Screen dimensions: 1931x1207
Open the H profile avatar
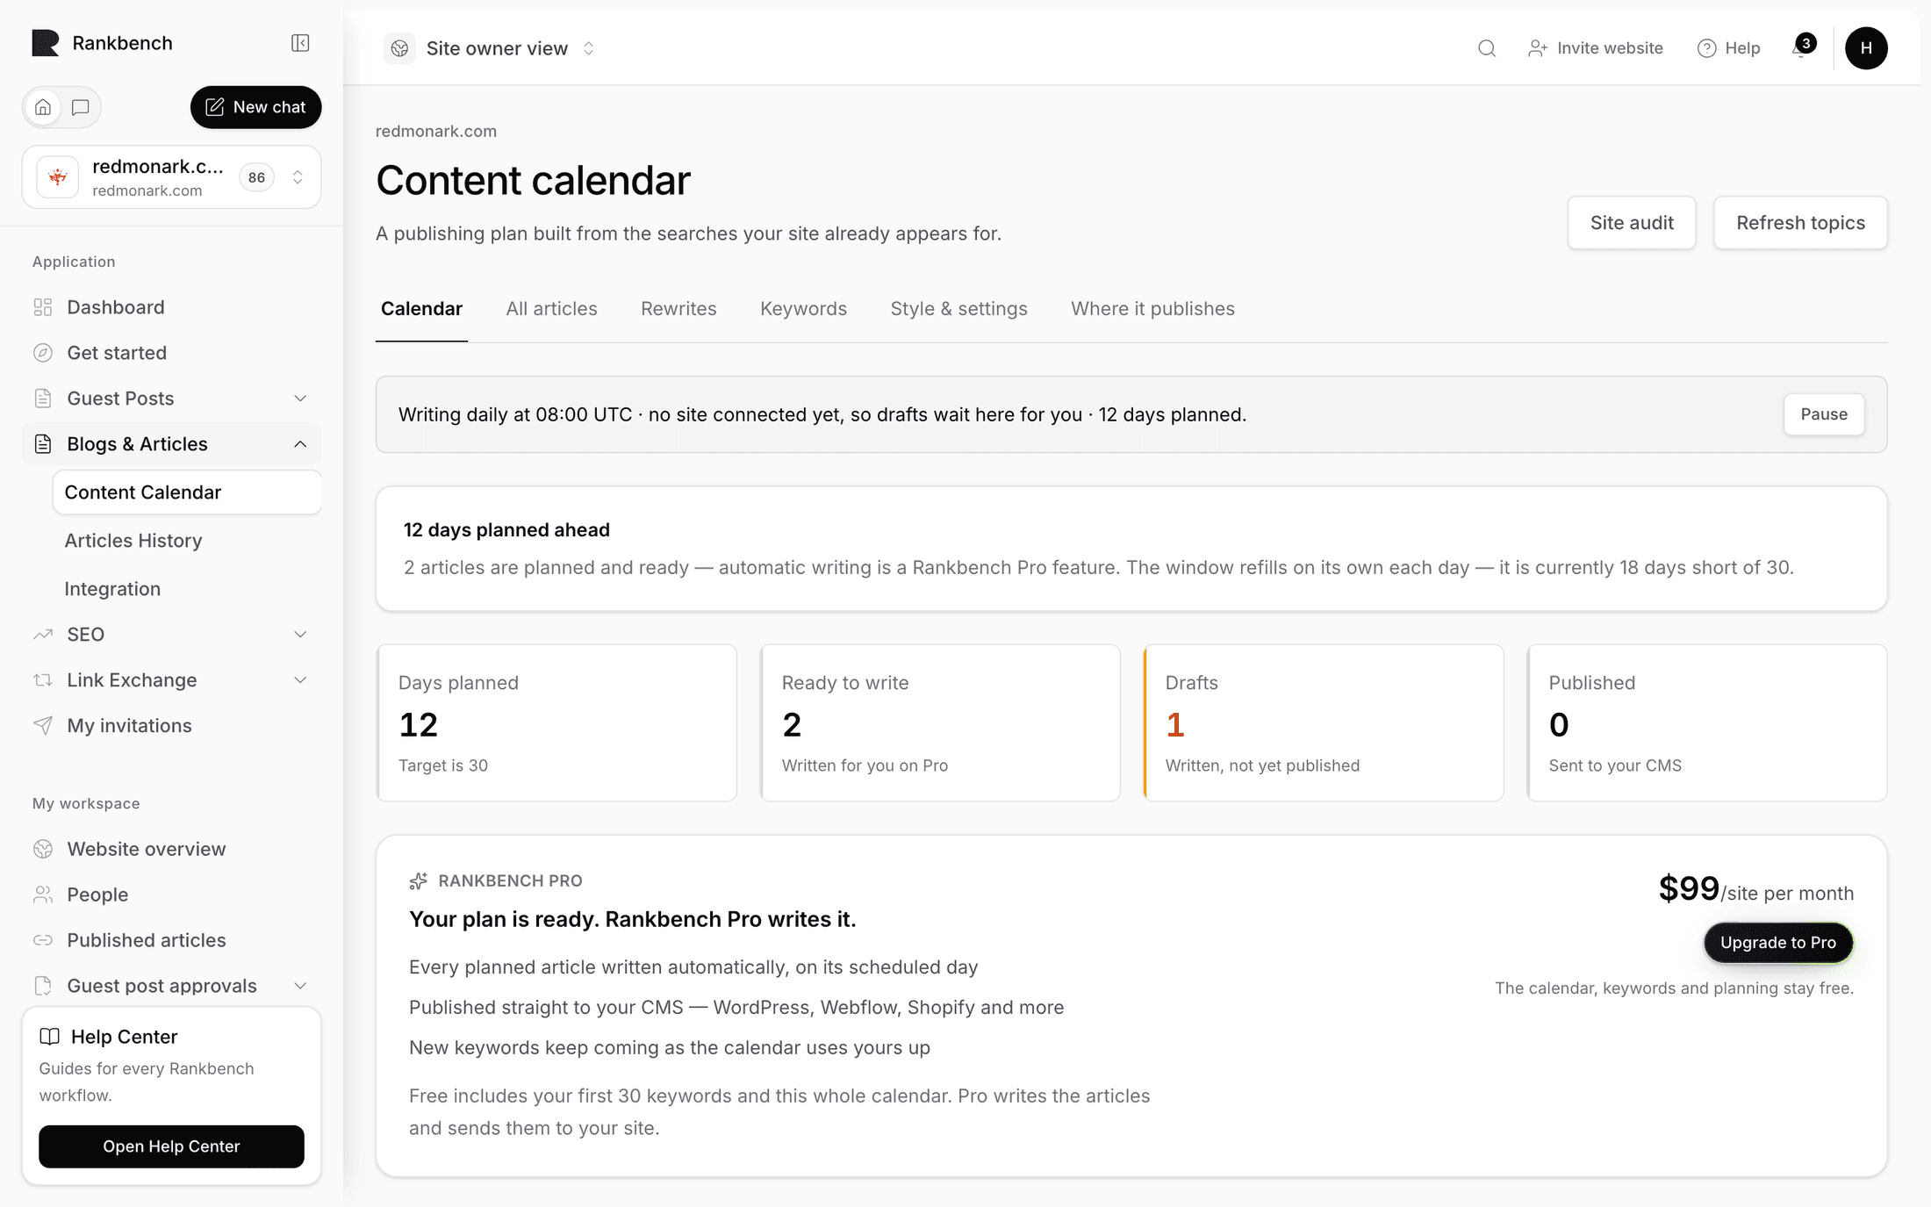point(1866,48)
